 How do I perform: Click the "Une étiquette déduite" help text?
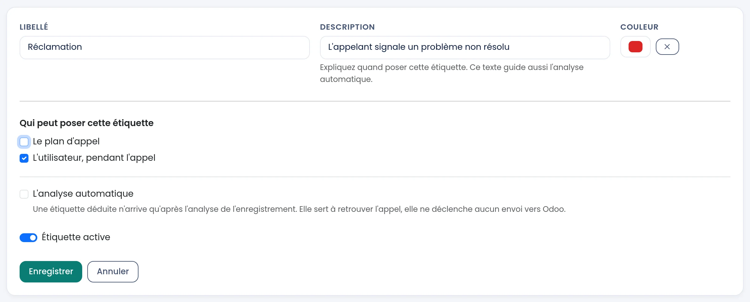coord(299,209)
